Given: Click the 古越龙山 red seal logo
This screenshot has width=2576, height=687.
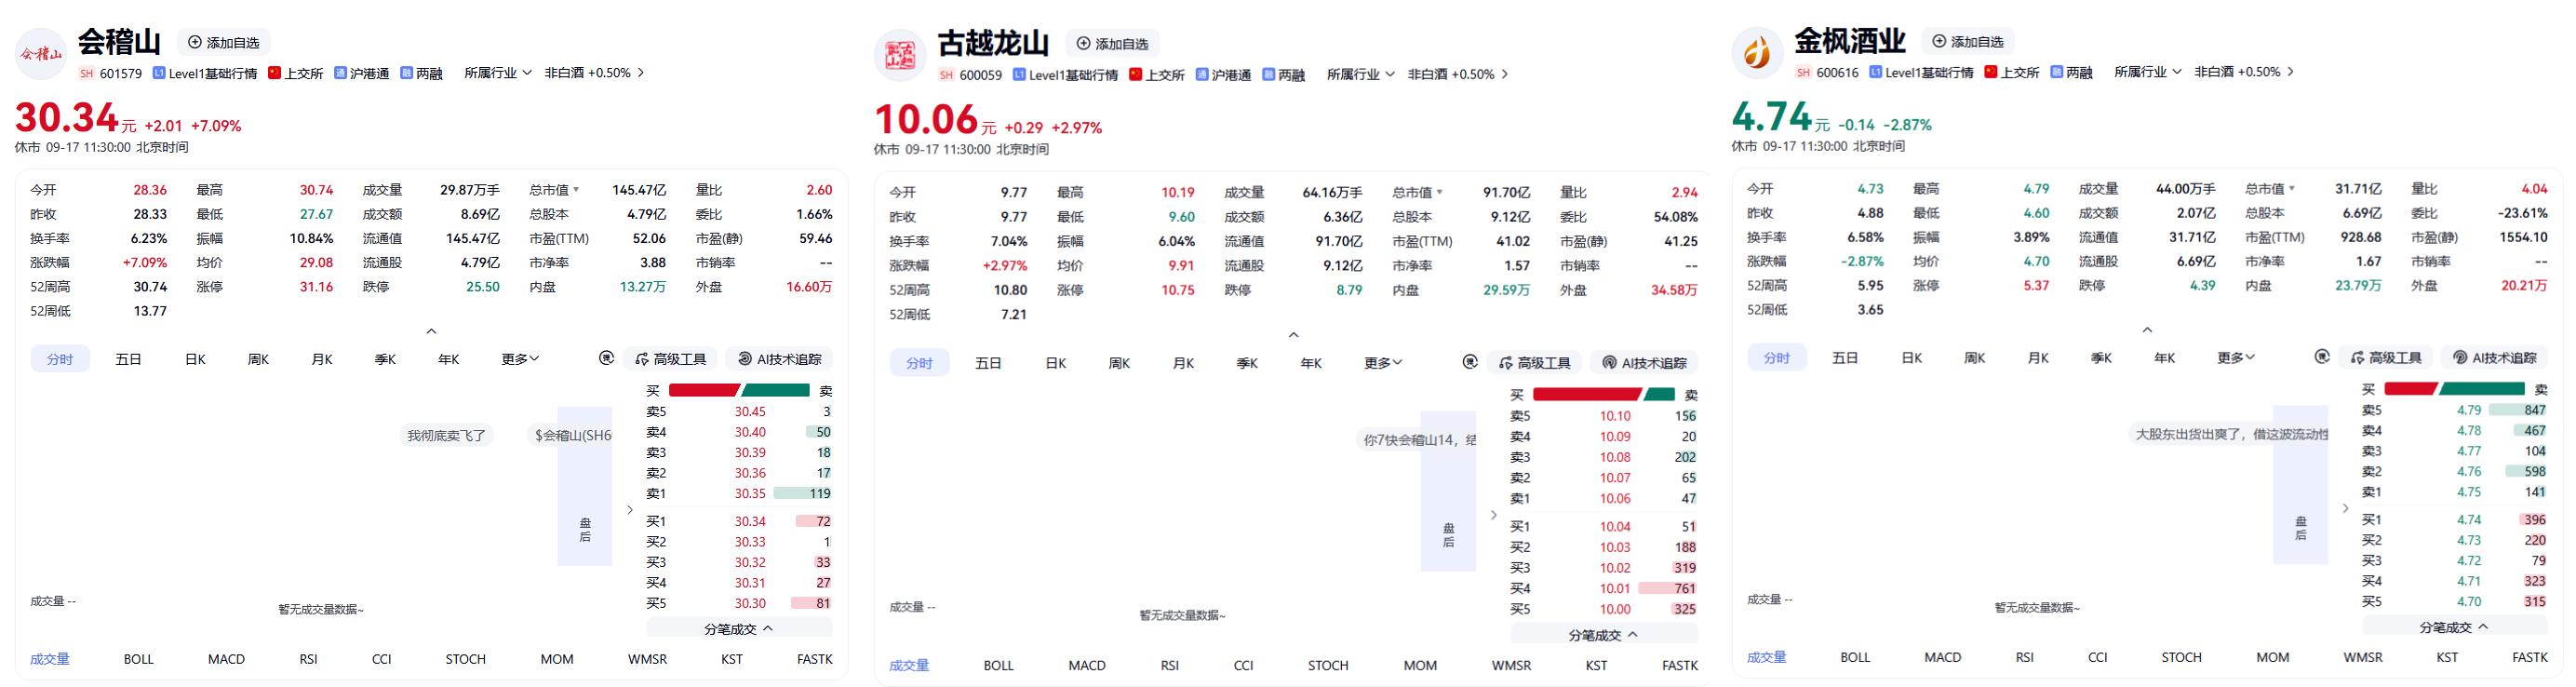Looking at the screenshot, I should 900,55.
